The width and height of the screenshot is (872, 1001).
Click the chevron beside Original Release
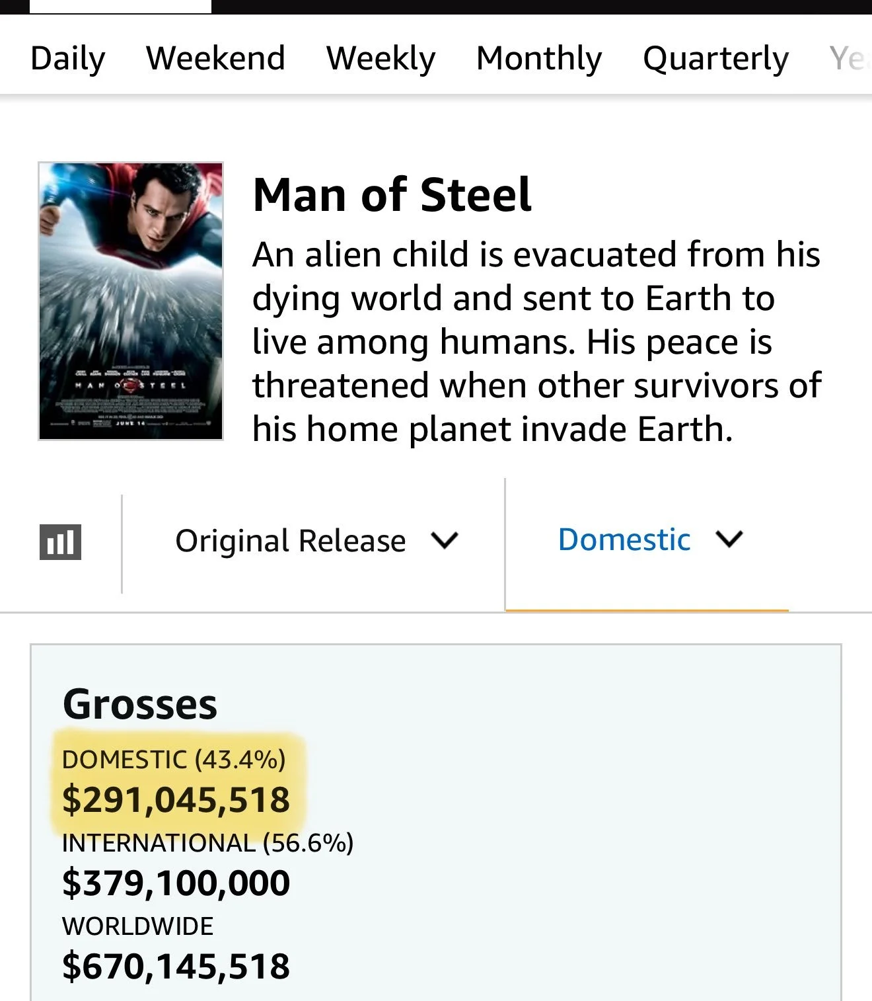point(444,541)
